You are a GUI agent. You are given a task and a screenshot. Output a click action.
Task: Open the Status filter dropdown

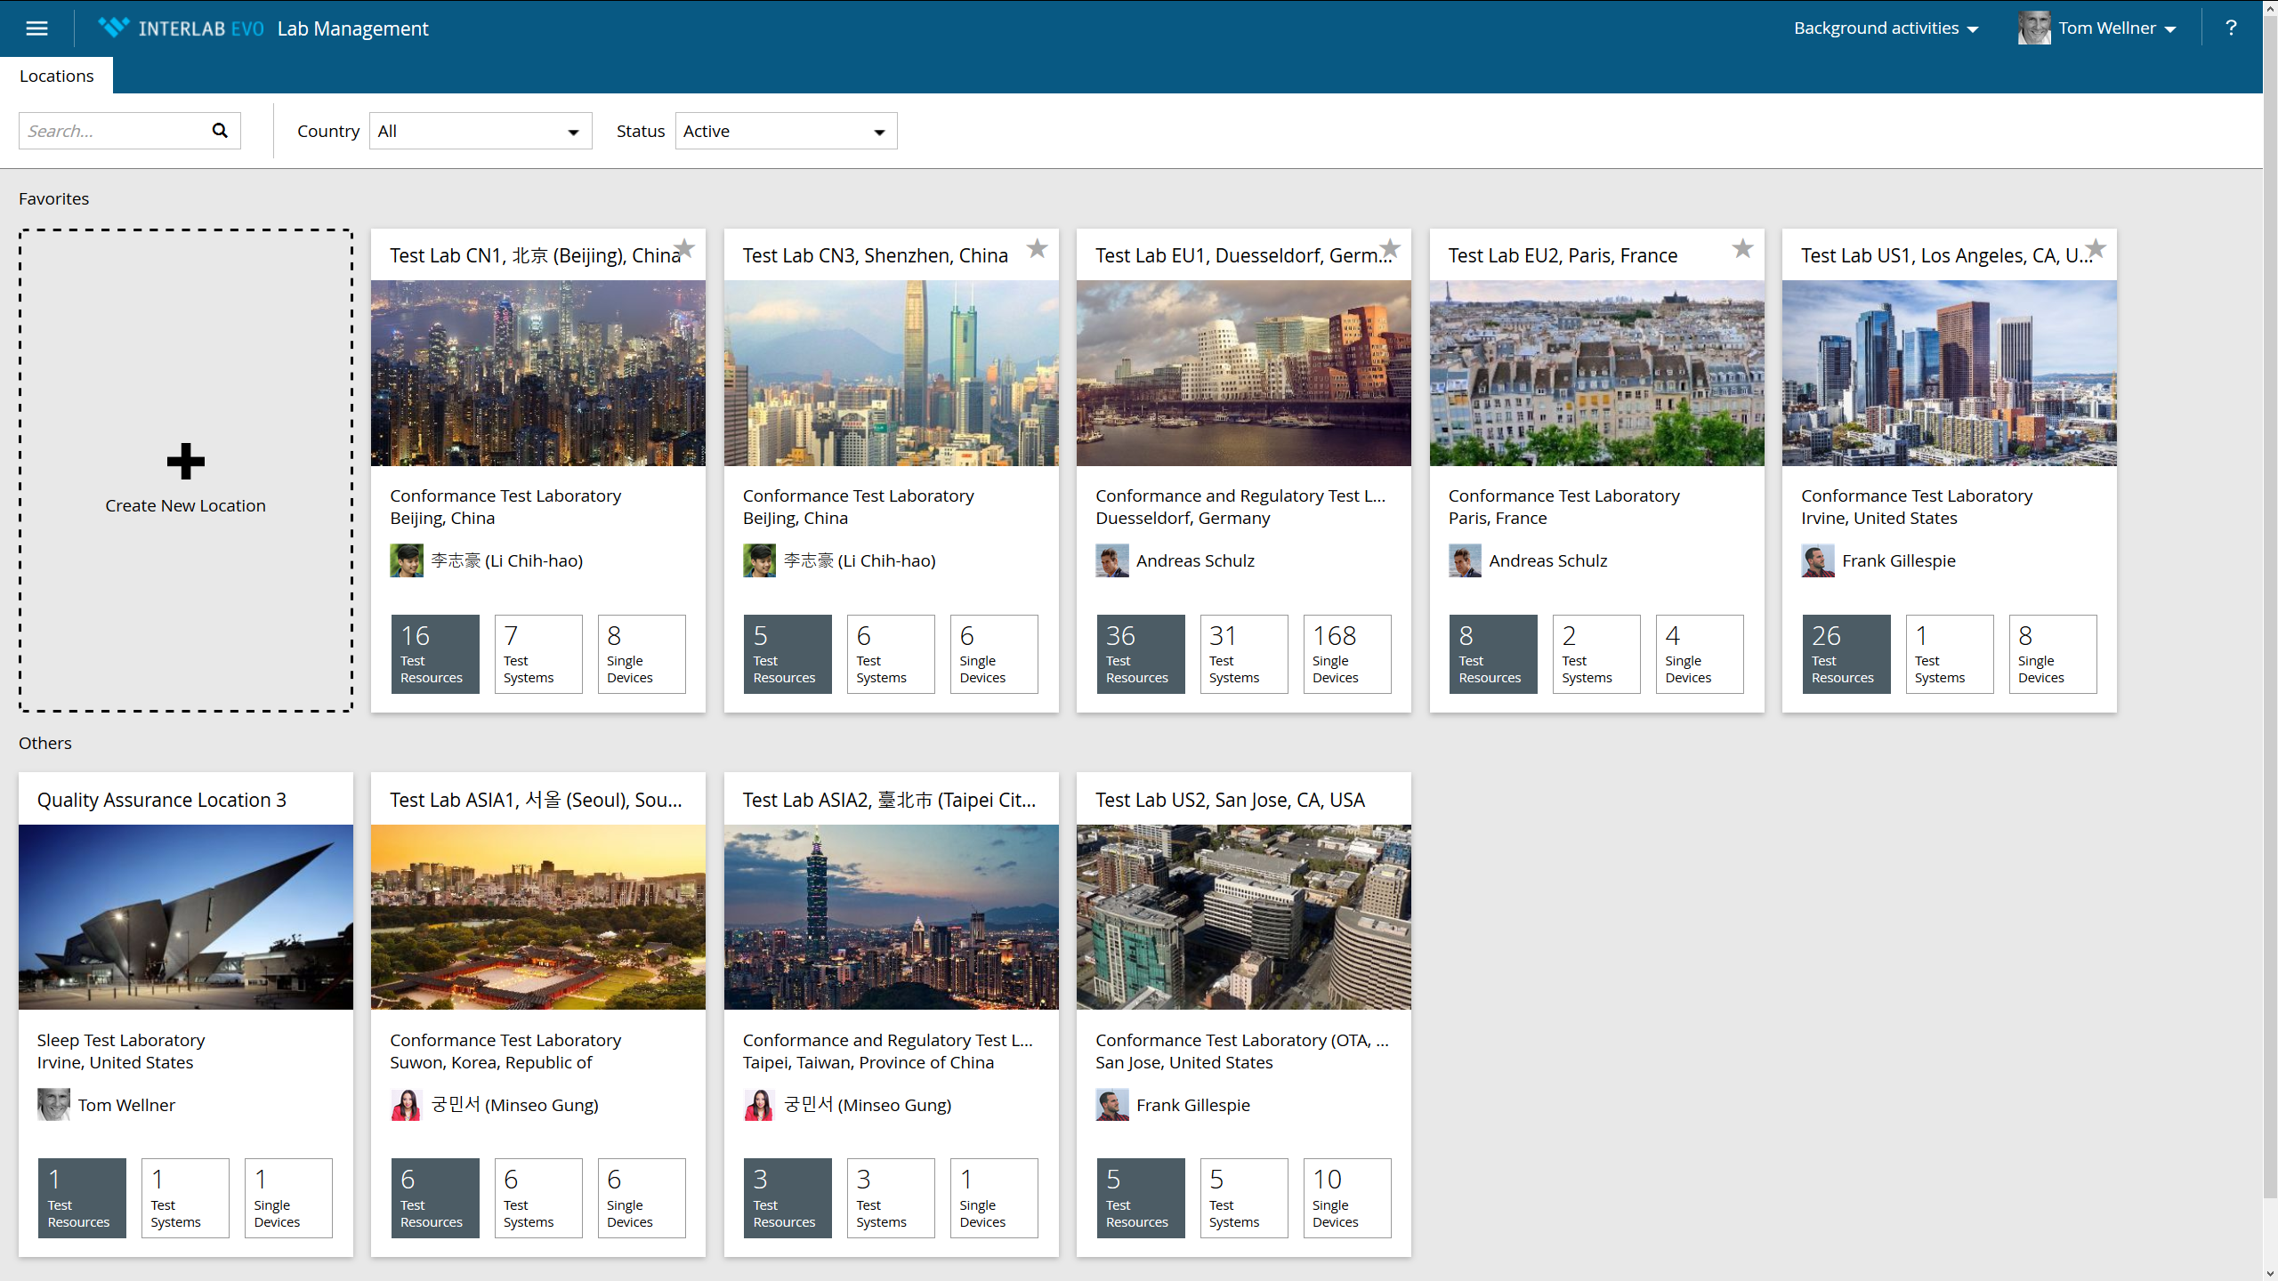click(786, 131)
